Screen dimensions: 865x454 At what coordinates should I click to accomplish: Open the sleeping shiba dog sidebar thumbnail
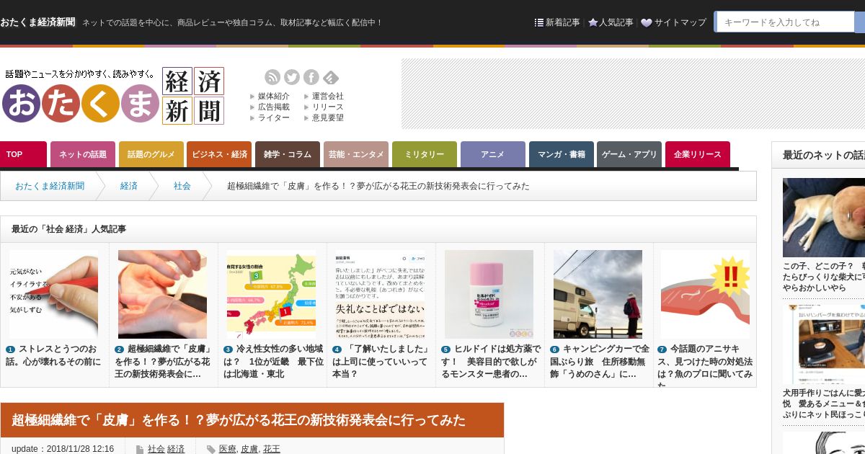click(824, 218)
